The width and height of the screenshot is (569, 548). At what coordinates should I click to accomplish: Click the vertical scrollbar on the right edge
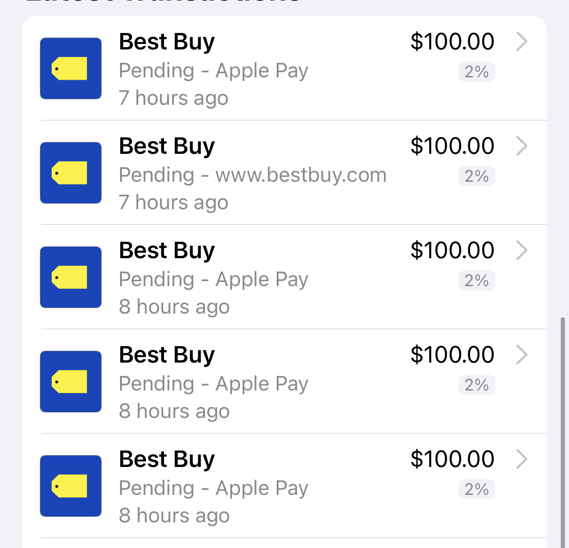click(563, 432)
